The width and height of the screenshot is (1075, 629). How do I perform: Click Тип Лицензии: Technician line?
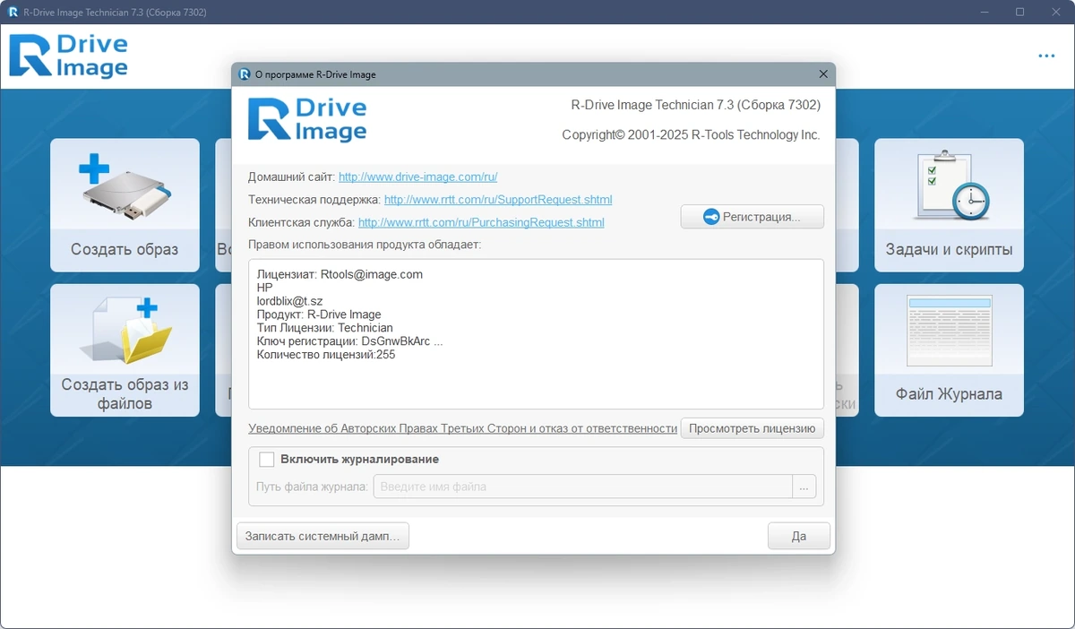pyautogui.click(x=324, y=328)
